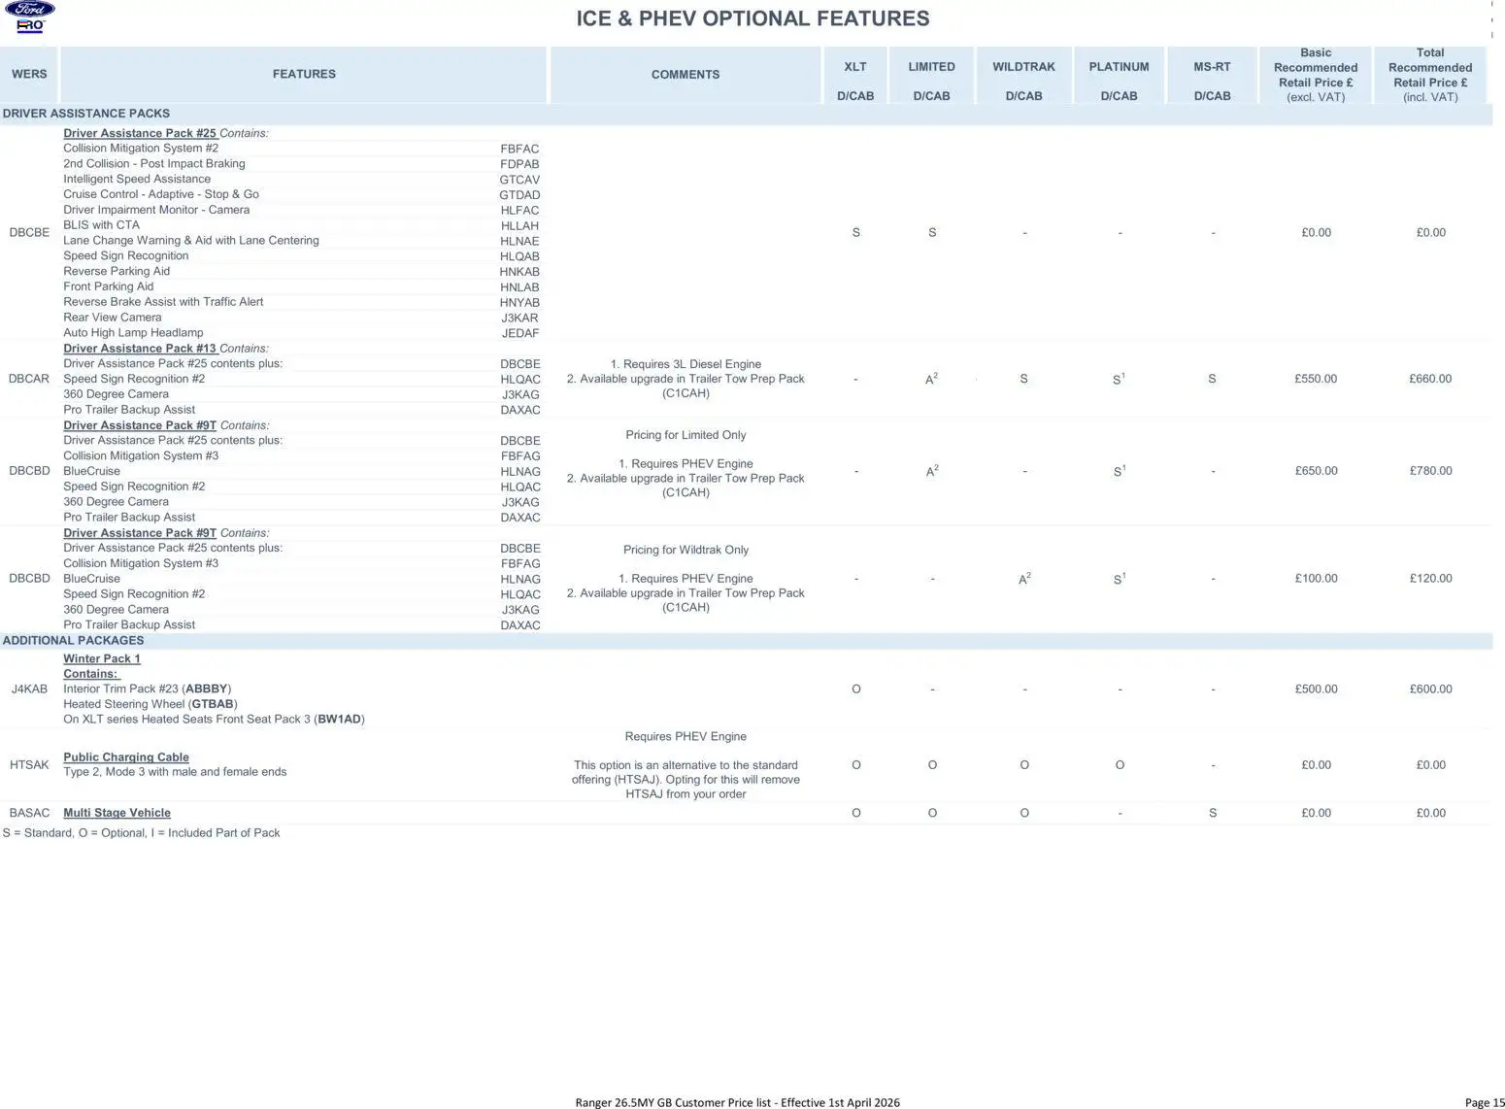Click the feature code HLLAH
The image size is (1505, 1109).
point(519,226)
